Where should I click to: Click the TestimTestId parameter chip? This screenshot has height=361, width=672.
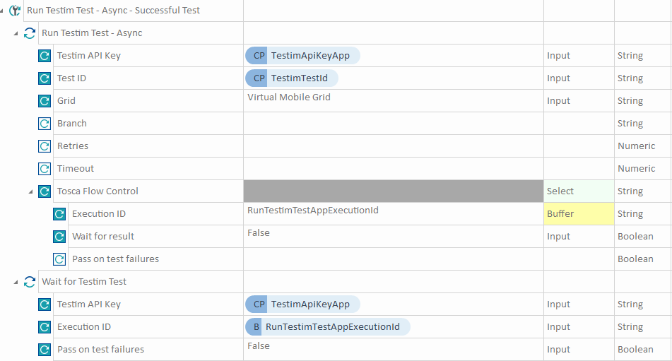tap(291, 78)
